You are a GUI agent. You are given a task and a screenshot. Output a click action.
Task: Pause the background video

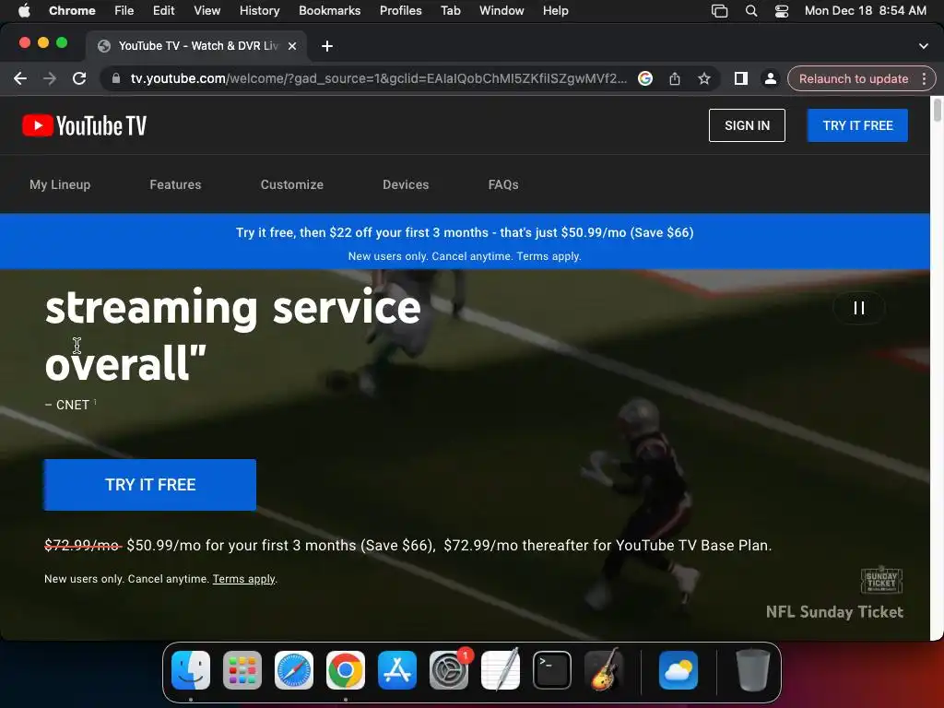(x=858, y=308)
